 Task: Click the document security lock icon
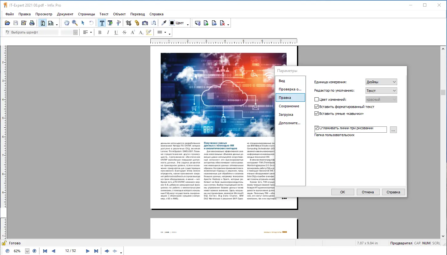4,243
